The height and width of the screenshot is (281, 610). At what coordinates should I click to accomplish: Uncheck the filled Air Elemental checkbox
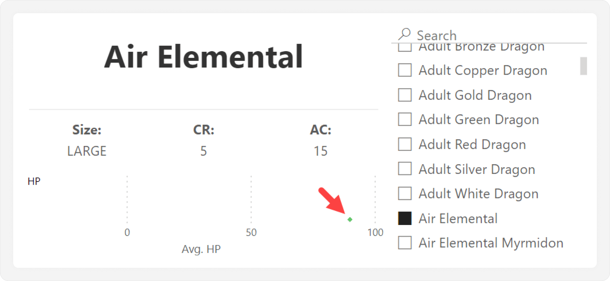pyautogui.click(x=405, y=218)
